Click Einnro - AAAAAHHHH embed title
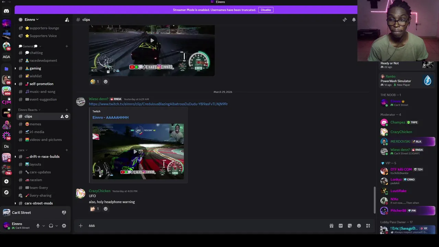 110,117
